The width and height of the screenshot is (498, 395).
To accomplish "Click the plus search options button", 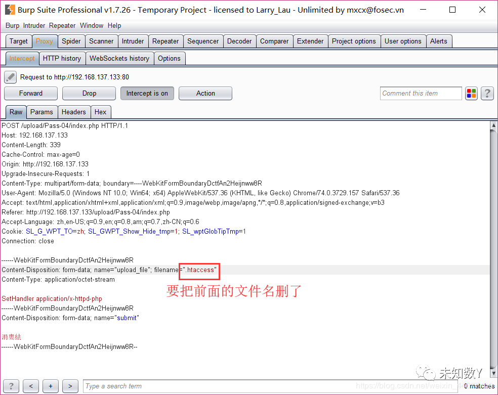I will tap(51, 386).
